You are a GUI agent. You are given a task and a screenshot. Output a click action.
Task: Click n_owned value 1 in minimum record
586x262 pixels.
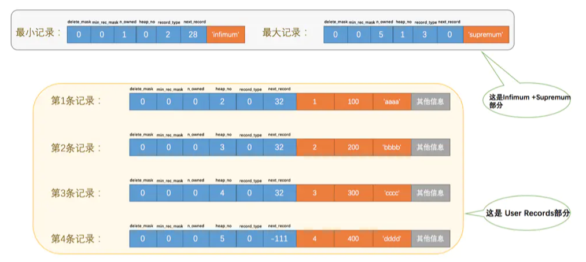tap(125, 35)
